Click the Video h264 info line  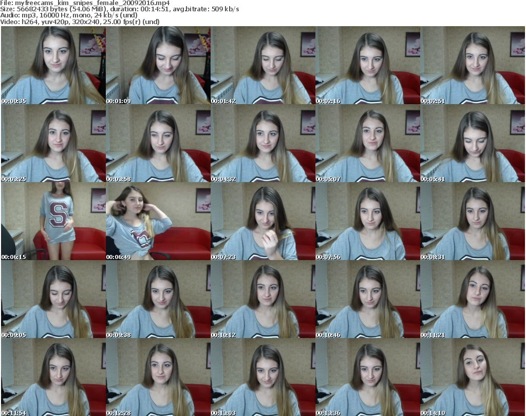pyautogui.click(x=80, y=22)
